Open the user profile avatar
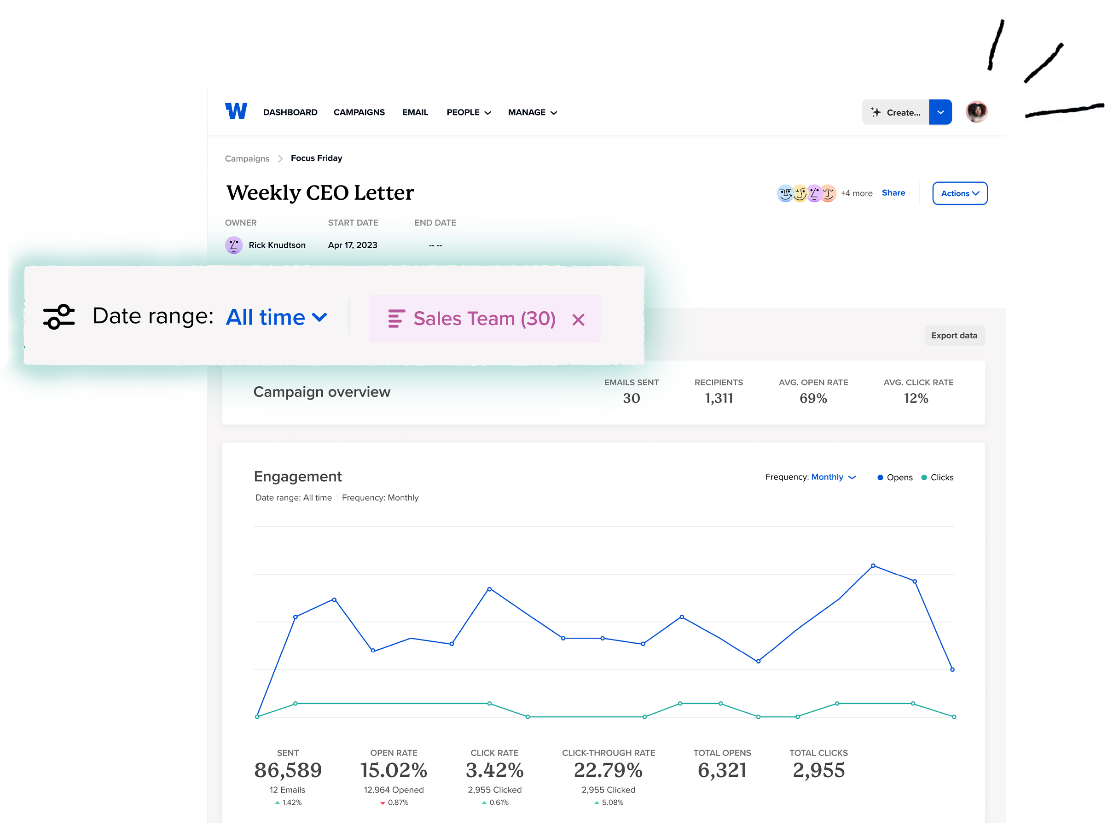The image size is (1119, 838). (x=976, y=112)
